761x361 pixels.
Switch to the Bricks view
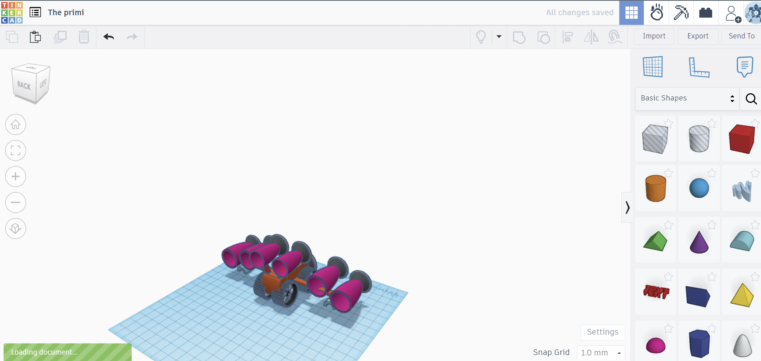(x=705, y=13)
